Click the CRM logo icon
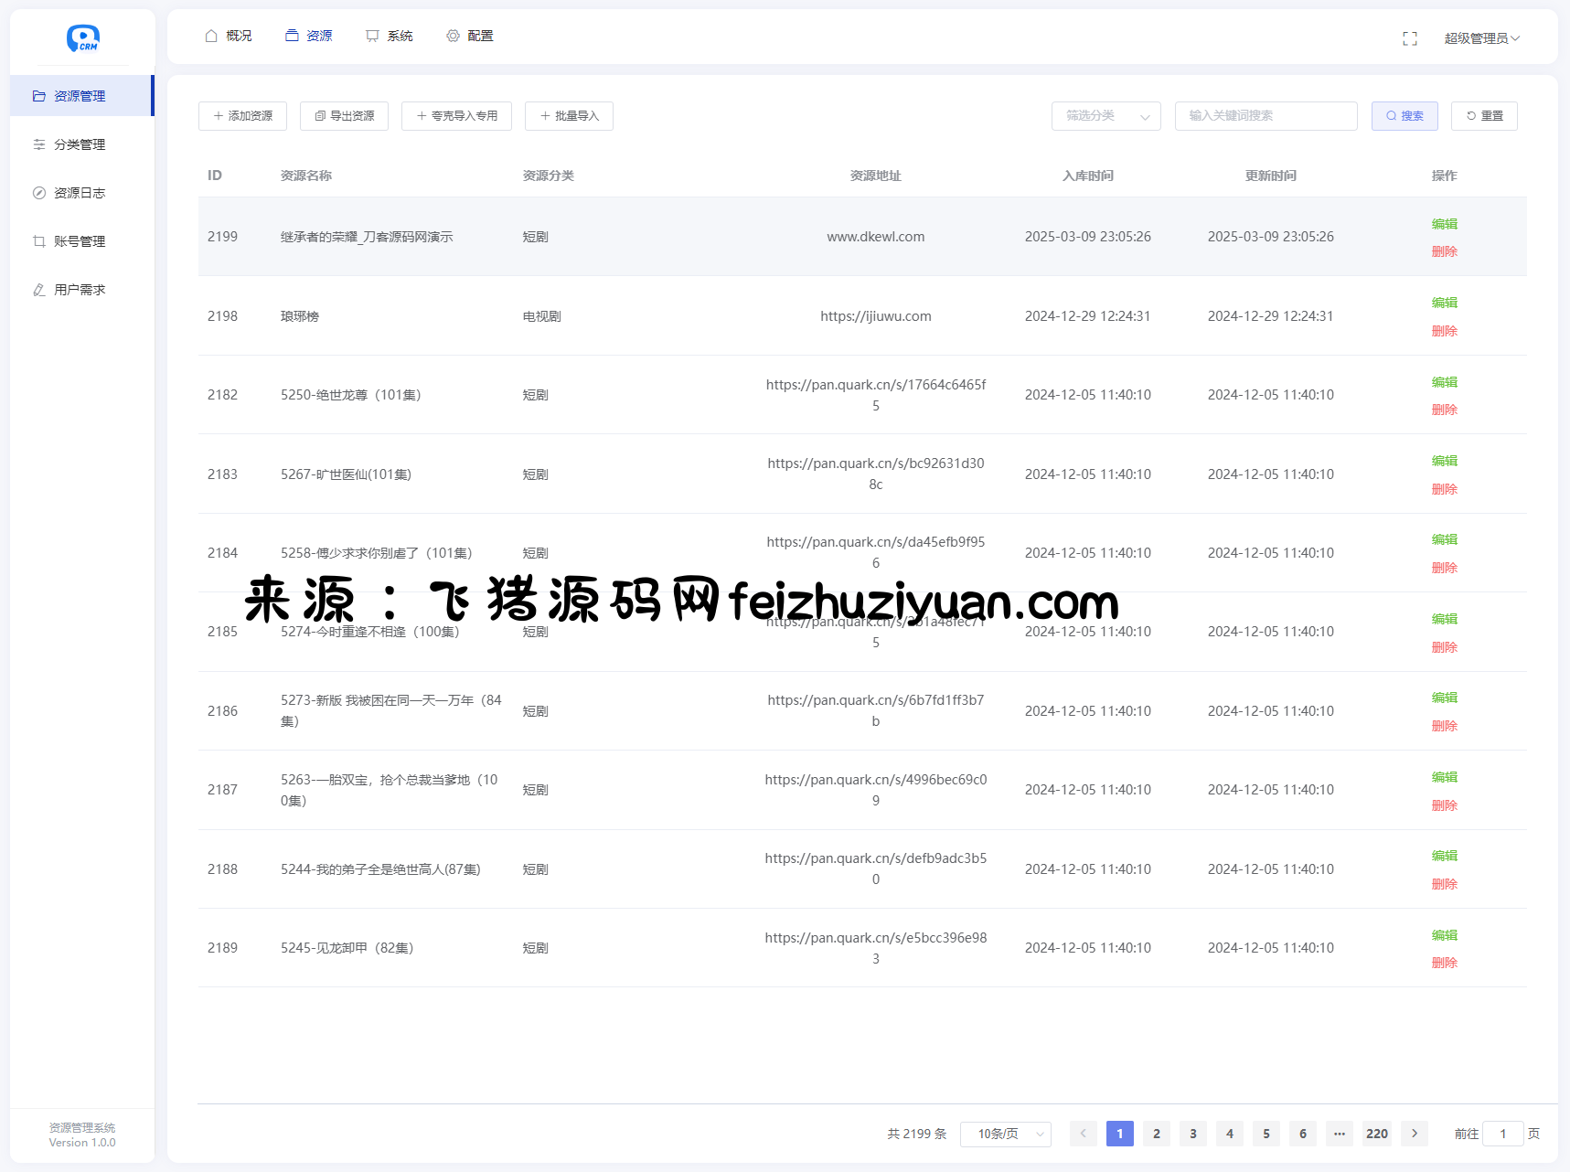The height and width of the screenshot is (1172, 1570). 82,37
